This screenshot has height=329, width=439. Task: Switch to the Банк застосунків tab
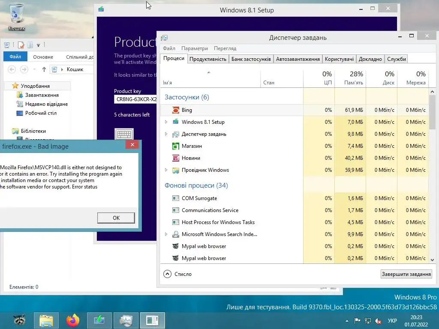point(251,59)
